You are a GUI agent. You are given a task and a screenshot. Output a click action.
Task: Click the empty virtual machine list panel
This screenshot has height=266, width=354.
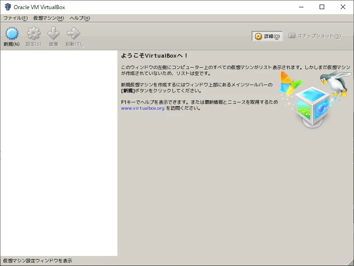[x=59, y=153]
